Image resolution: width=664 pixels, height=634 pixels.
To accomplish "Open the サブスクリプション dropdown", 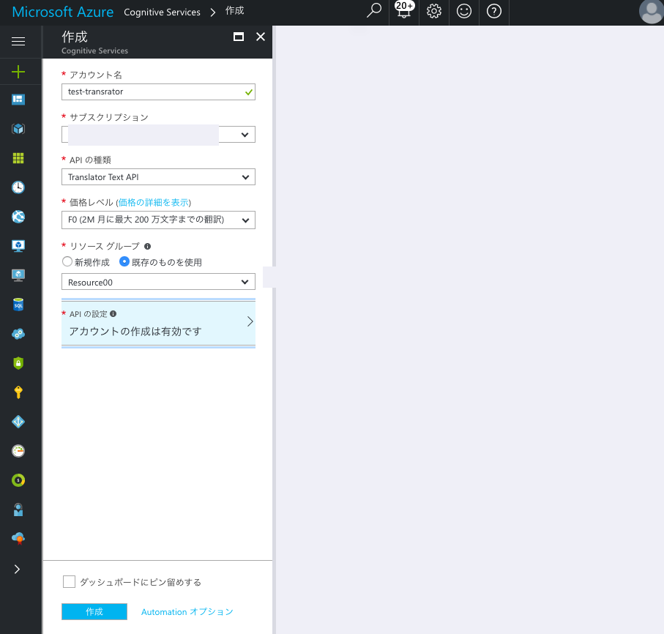I will 158,134.
